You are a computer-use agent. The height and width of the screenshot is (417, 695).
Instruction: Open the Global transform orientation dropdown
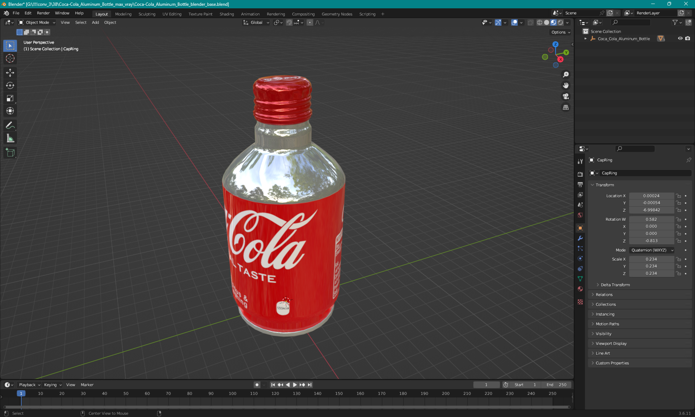click(x=256, y=22)
